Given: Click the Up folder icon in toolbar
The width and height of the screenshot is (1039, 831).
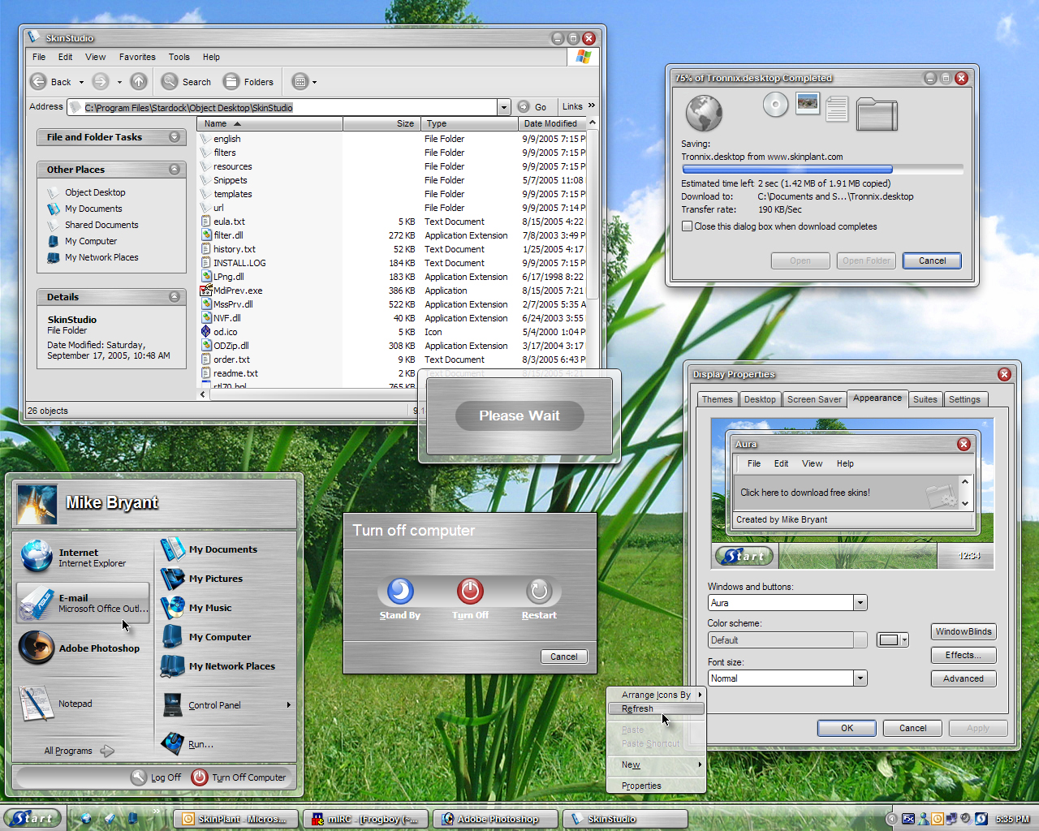Looking at the screenshot, I should click(x=139, y=81).
